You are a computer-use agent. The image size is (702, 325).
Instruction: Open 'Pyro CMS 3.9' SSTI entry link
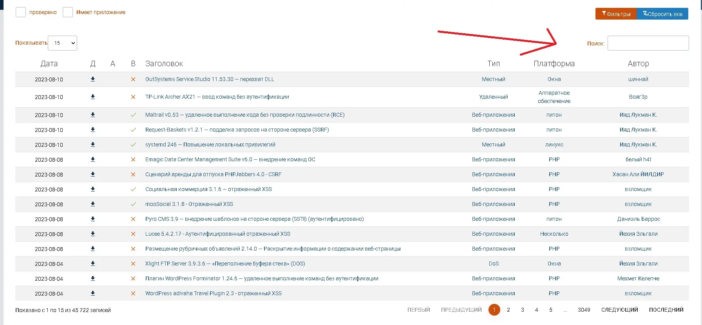[255, 219]
